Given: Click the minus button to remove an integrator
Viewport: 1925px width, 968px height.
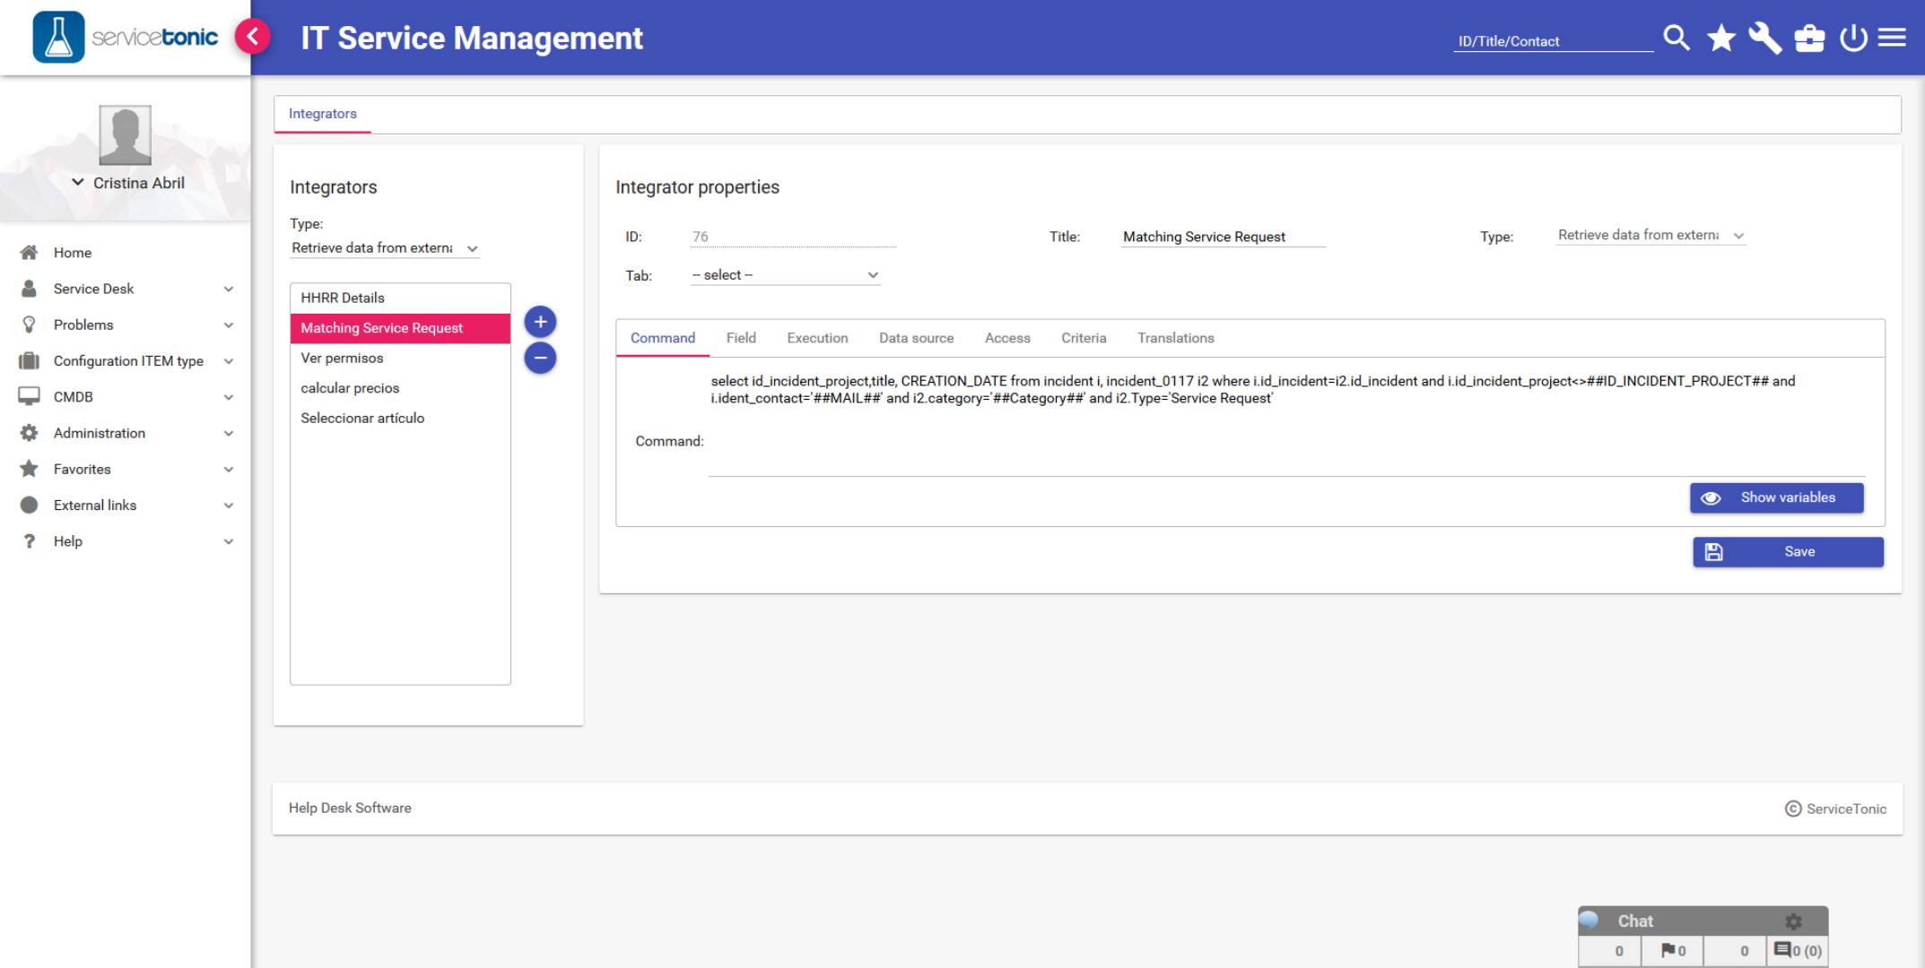Looking at the screenshot, I should pos(540,357).
